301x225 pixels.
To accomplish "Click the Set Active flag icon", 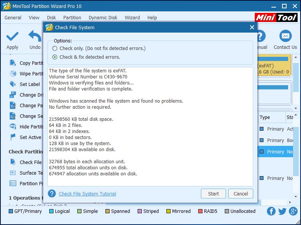I will coord(13,137).
